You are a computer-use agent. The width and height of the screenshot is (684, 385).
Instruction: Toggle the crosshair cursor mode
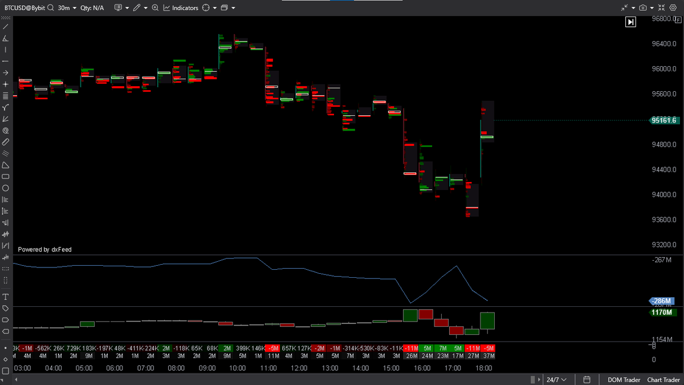click(6, 84)
